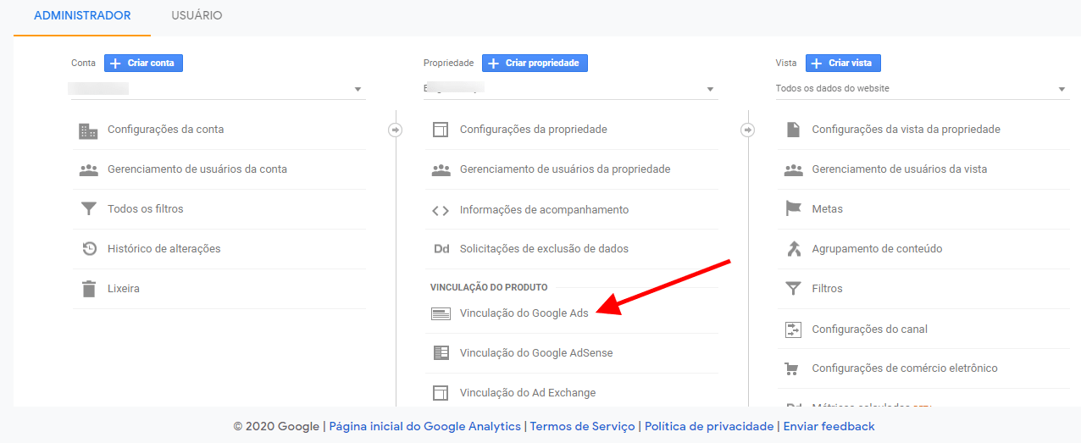The width and height of the screenshot is (1081, 443).
Task: Click the shopping cart icon for comércio eletrônico
Action: pos(793,368)
